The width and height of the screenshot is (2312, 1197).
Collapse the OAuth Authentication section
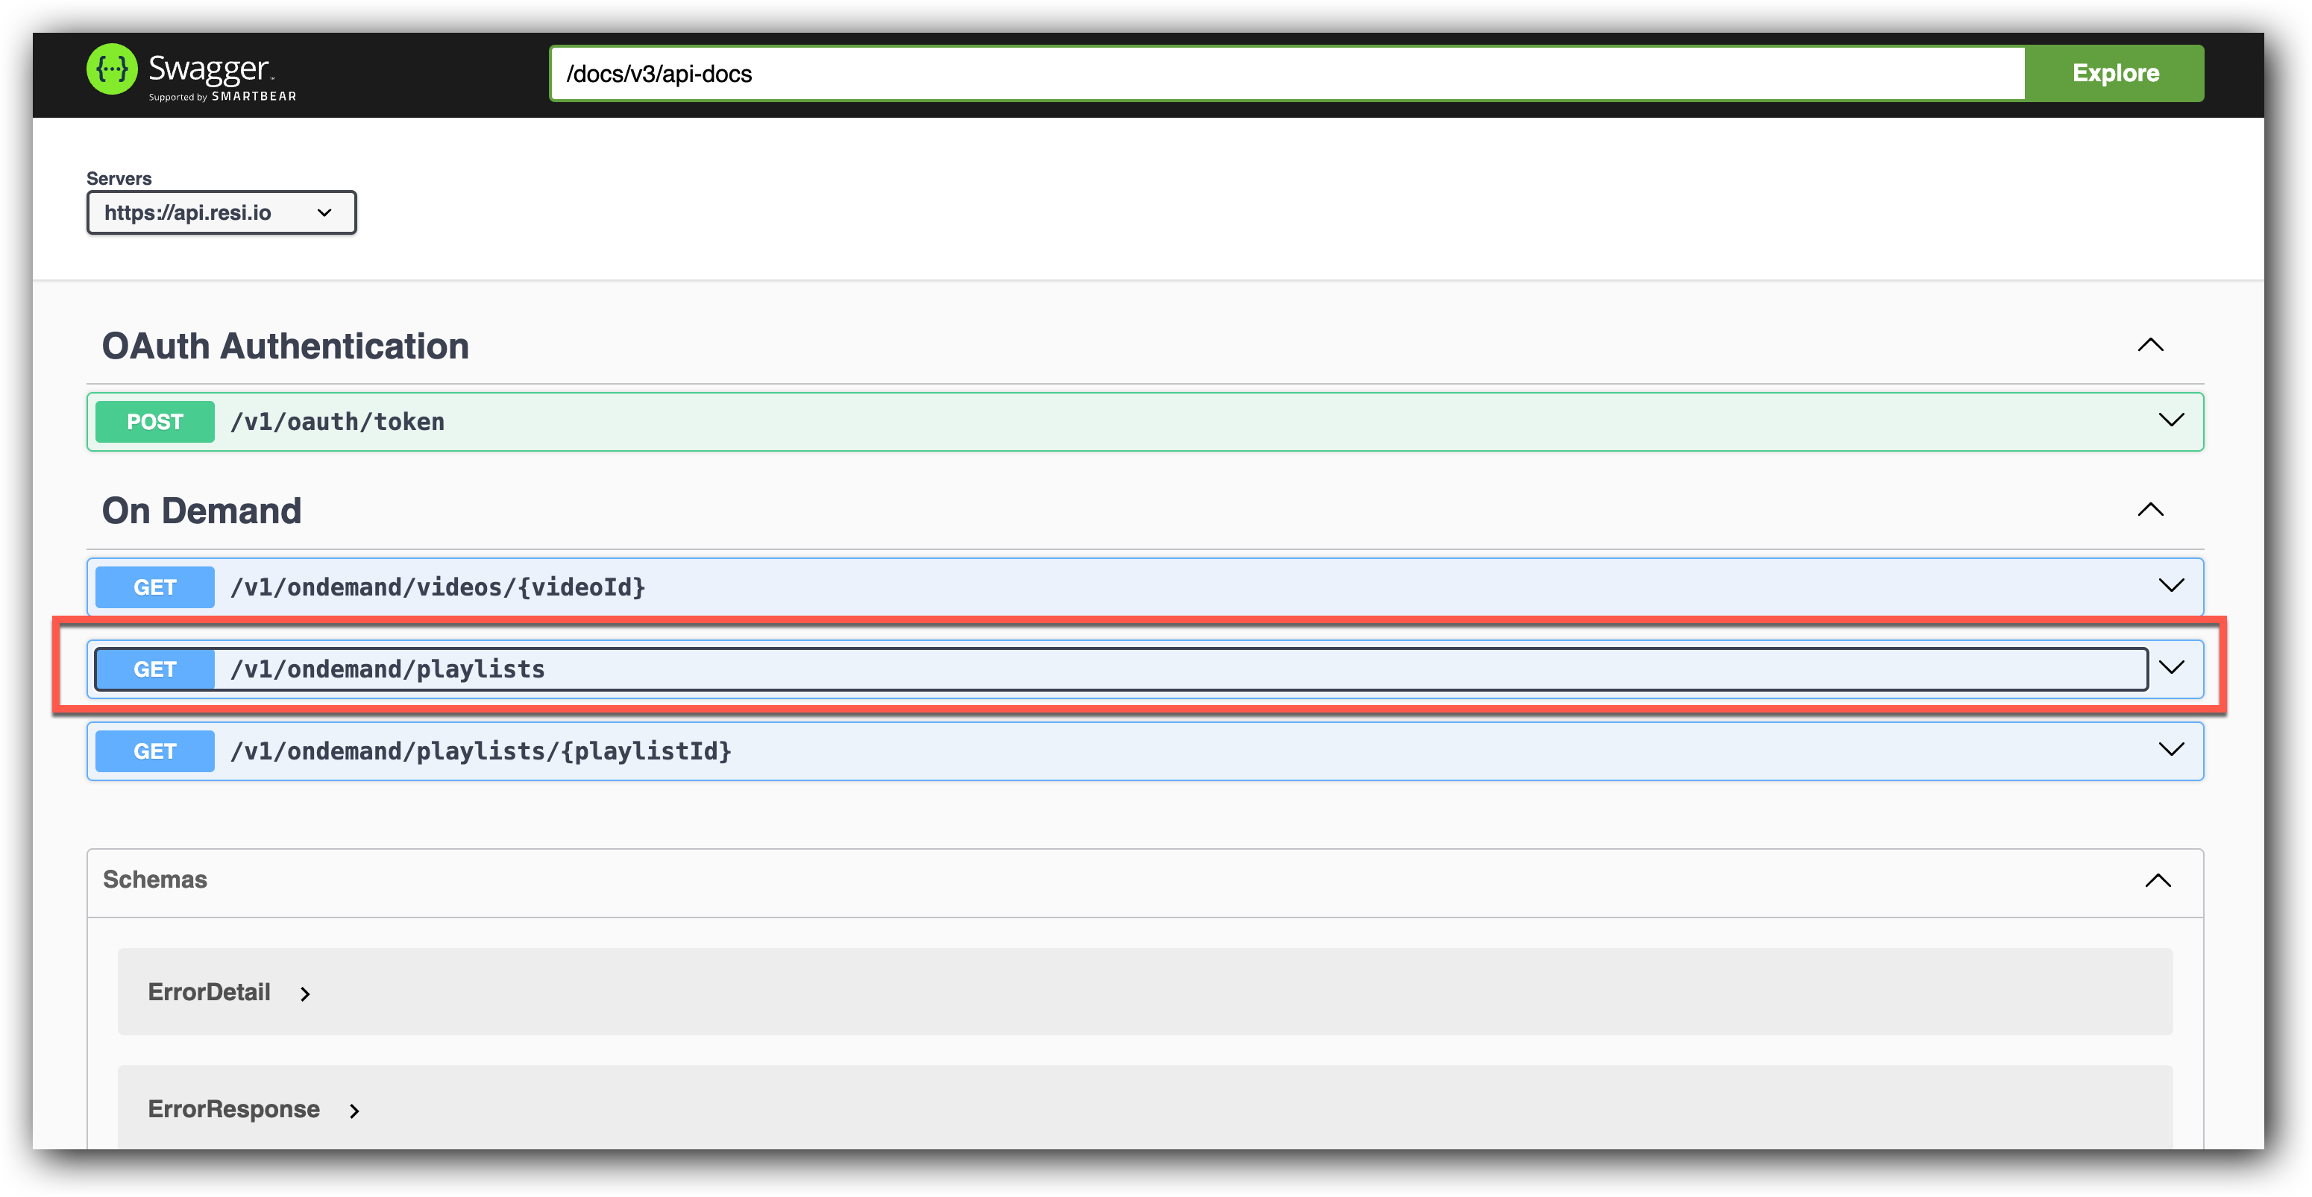coord(2152,344)
